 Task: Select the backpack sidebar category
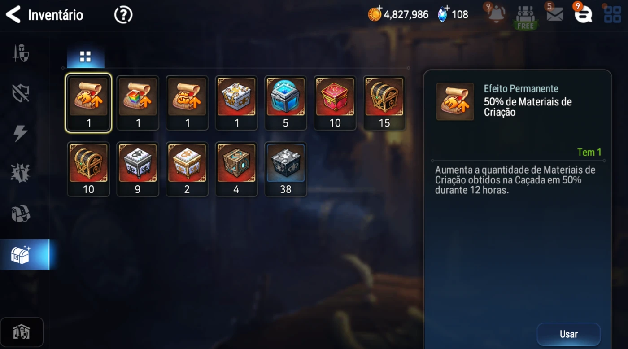tap(21, 214)
